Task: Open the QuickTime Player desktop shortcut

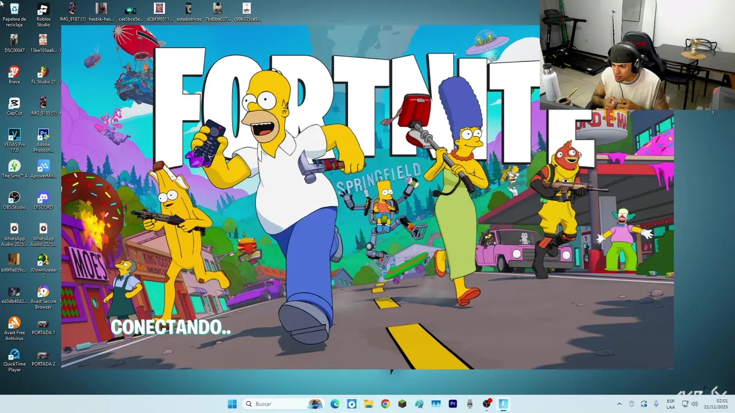Action: (x=14, y=361)
